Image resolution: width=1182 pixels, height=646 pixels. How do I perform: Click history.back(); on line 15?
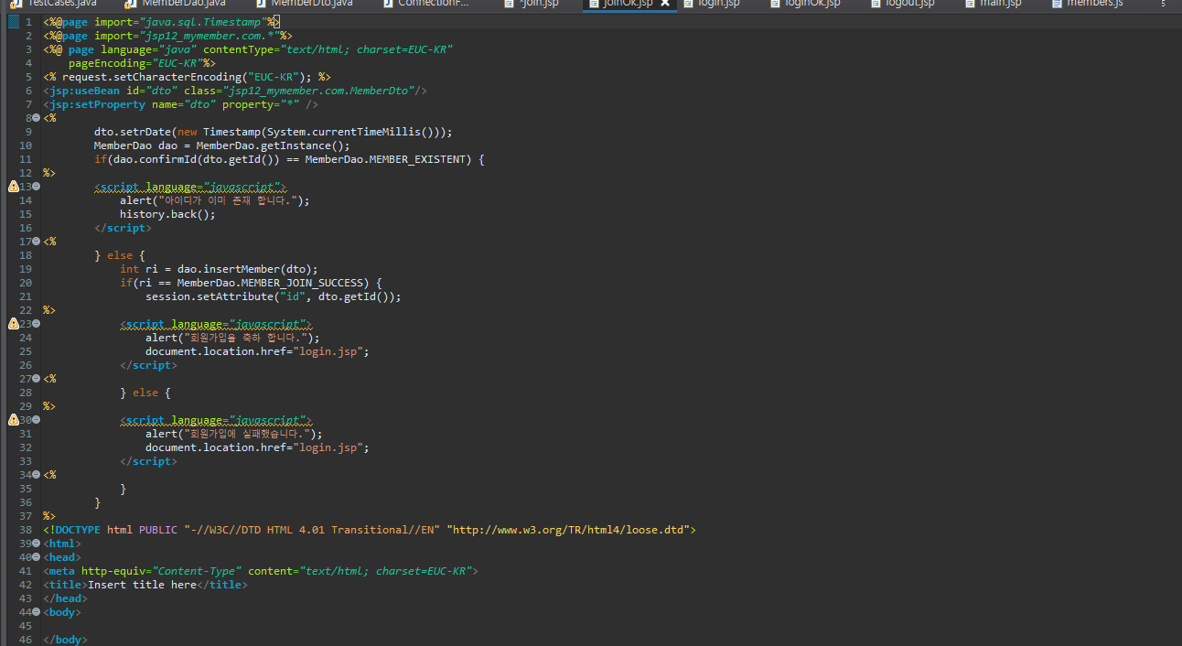[x=167, y=214]
